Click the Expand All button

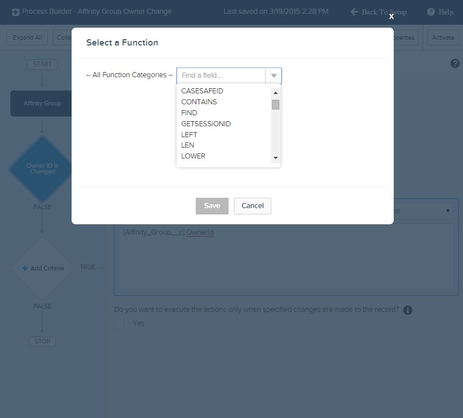pyautogui.click(x=27, y=37)
